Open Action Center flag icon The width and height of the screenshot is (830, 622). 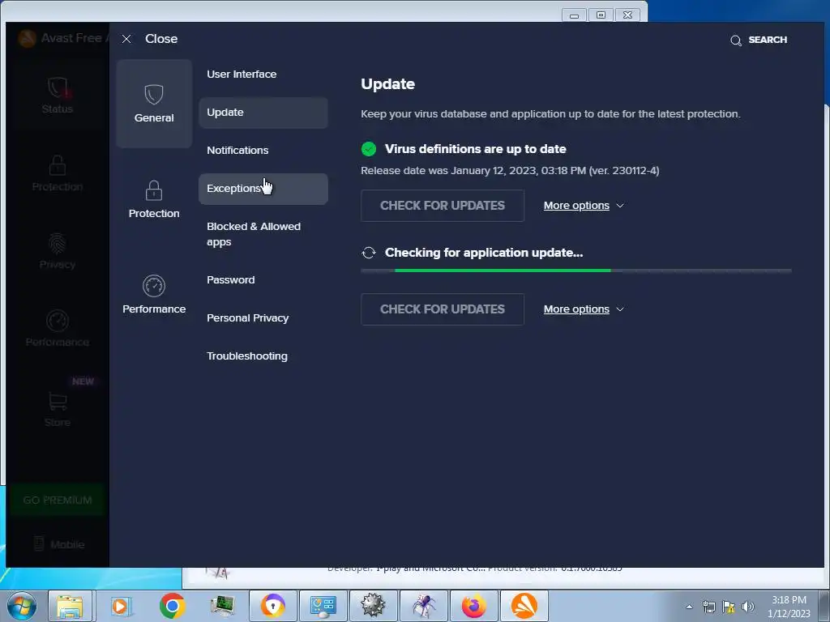coord(729,607)
